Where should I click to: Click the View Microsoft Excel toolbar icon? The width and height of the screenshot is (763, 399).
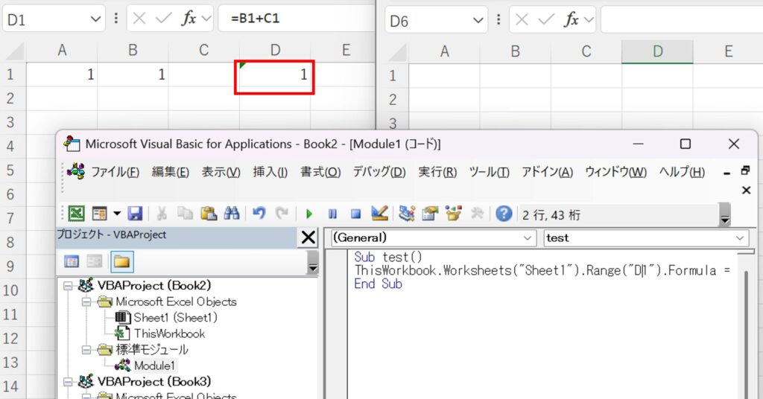[x=77, y=214]
